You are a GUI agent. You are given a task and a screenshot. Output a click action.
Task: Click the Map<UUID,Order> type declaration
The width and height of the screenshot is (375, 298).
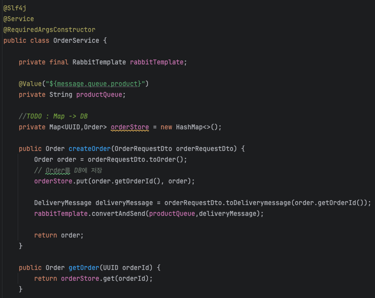tap(78, 127)
